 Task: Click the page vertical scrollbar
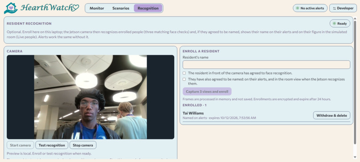pyautogui.click(x=355, y=82)
